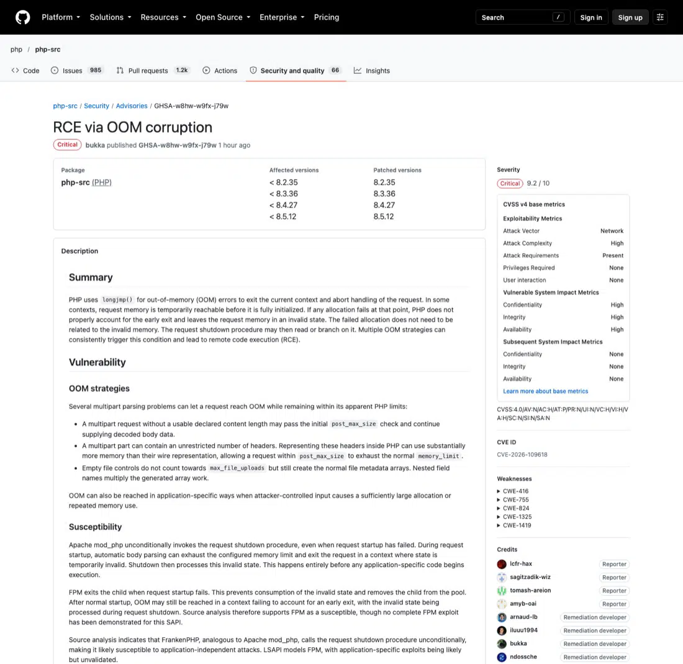The height and width of the screenshot is (664, 683).
Task: Click the < 8.5.12 affected version value
Action: click(283, 217)
